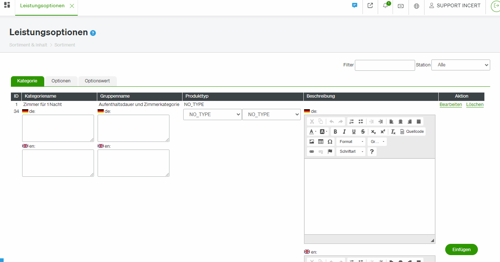Close the Leistungsoptionen tab

72,6
